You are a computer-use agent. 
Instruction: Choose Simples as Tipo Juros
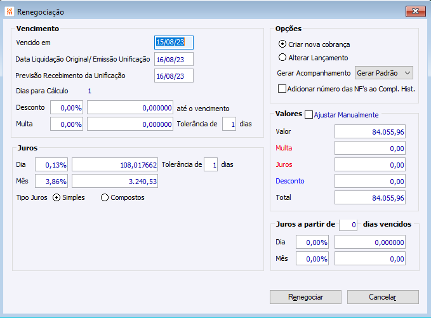(x=56, y=197)
